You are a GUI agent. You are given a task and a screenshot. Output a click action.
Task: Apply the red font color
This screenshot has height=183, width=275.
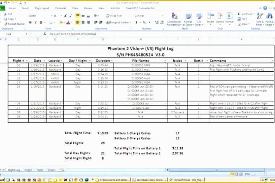tap(68, 22)
